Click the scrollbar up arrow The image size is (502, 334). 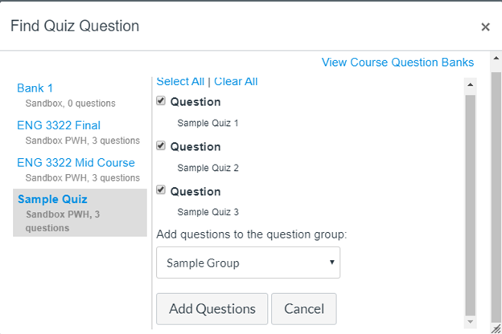[x=471, y=83]
